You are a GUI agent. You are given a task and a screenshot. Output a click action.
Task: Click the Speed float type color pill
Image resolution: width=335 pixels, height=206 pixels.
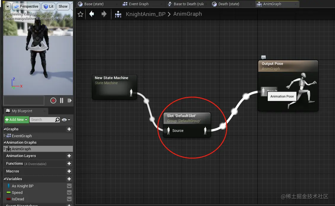point(9,193)
